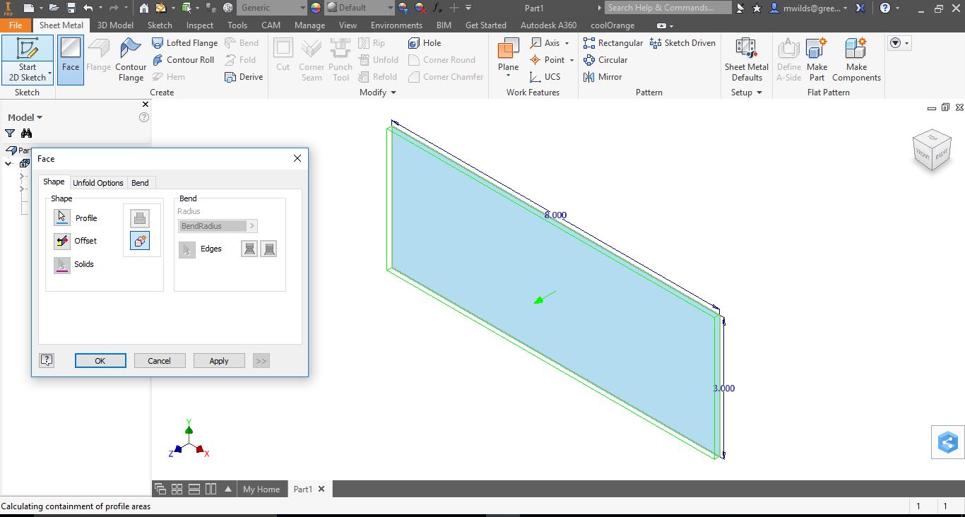Open the Plane dropdown arrow
The height and width of the screenshot is (517, 965).
(508, 76)
